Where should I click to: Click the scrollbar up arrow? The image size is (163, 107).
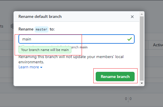click(142, 14)
